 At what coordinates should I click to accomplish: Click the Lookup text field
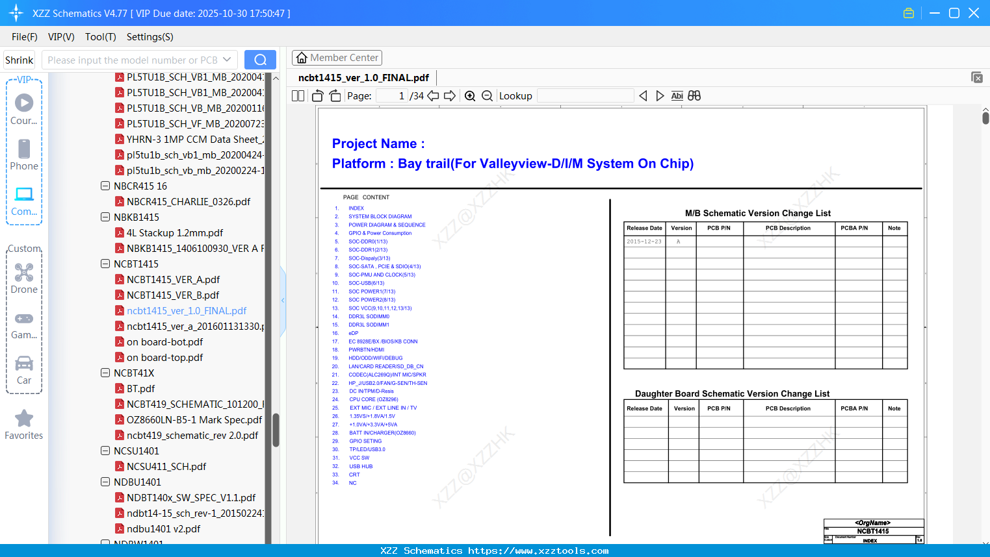click(586, 96)
